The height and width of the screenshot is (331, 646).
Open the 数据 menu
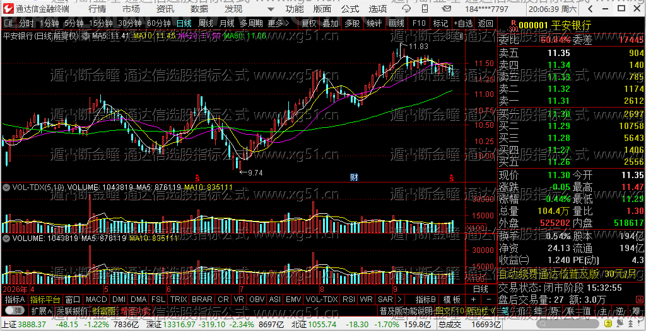(x=200, y=9)
